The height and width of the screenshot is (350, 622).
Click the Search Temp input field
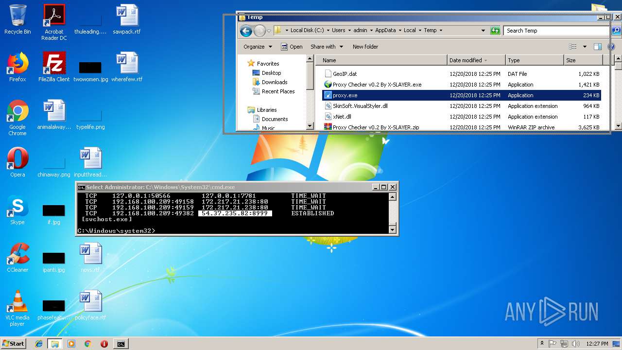556,31
